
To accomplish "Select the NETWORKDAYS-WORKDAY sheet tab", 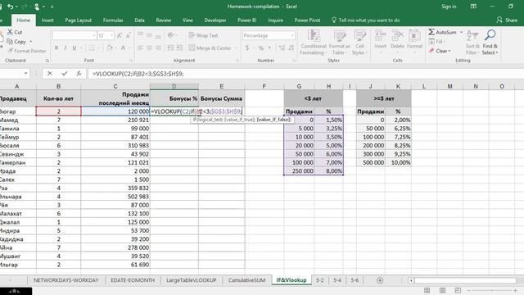I will coord(65,280).
